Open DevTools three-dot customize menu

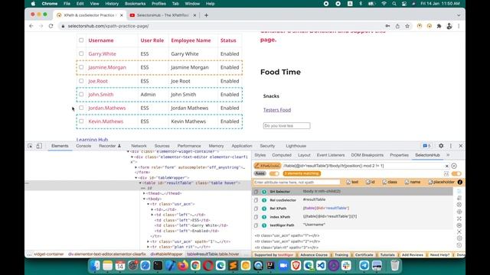(451, 146)
